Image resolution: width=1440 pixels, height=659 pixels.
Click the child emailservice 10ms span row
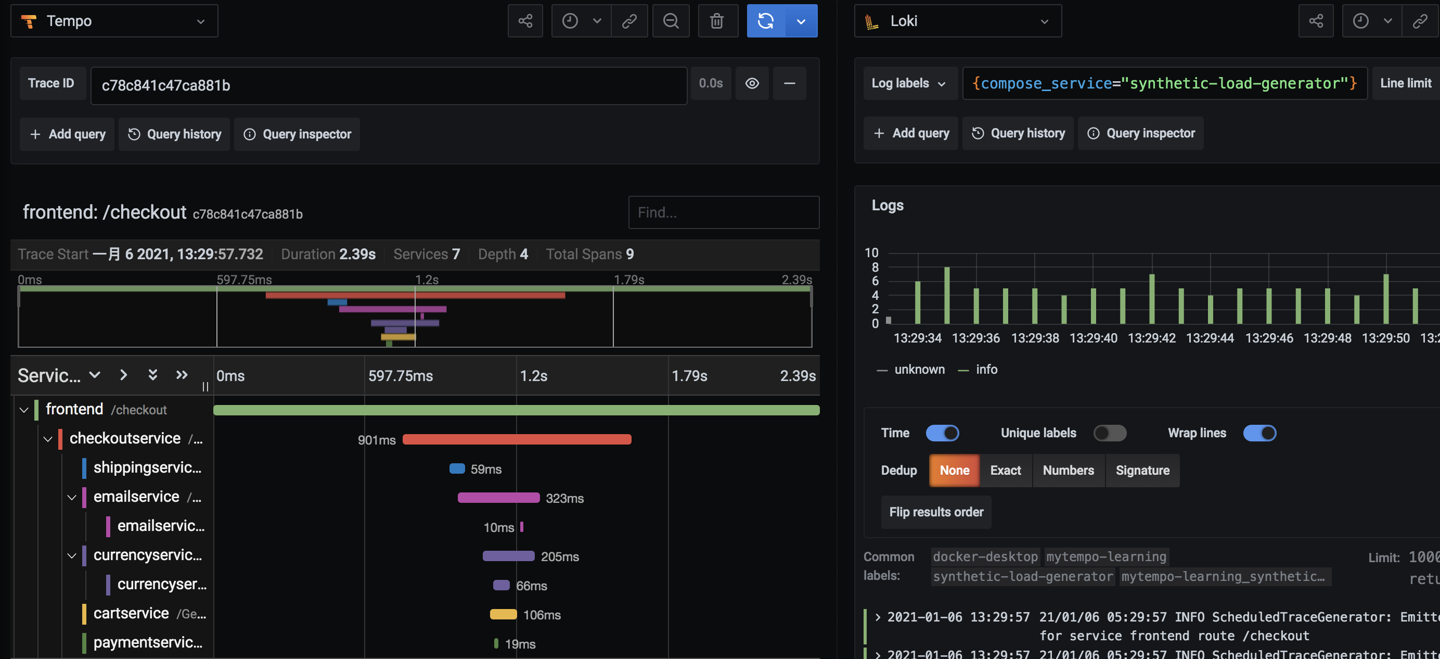point(161,526)
